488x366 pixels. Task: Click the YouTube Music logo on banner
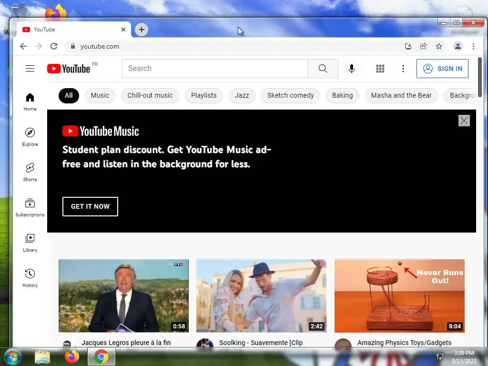pos(101,131)
